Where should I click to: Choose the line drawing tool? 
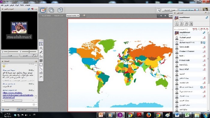tap(41, 69)
